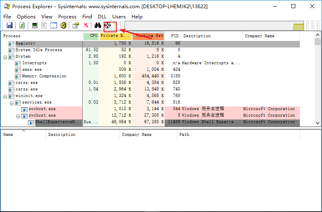Click the ShellExperienceHost process icon
This screenshot has width=322, height=212.
[31, 122]
